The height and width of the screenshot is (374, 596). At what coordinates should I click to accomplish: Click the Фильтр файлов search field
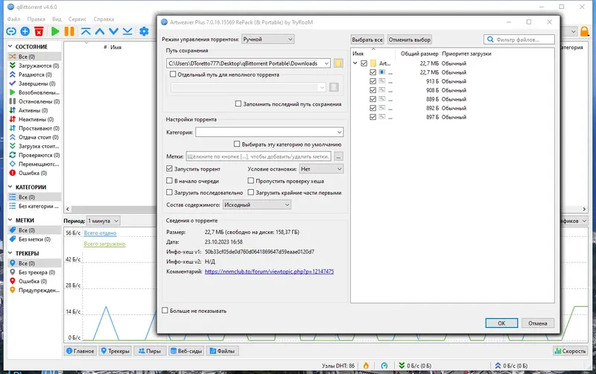[x=519, y=39]
